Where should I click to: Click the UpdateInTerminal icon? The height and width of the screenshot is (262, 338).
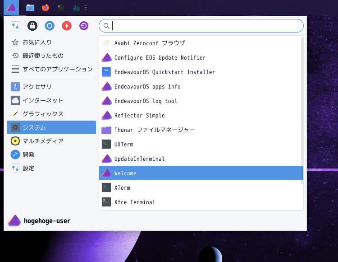[106, 159]
